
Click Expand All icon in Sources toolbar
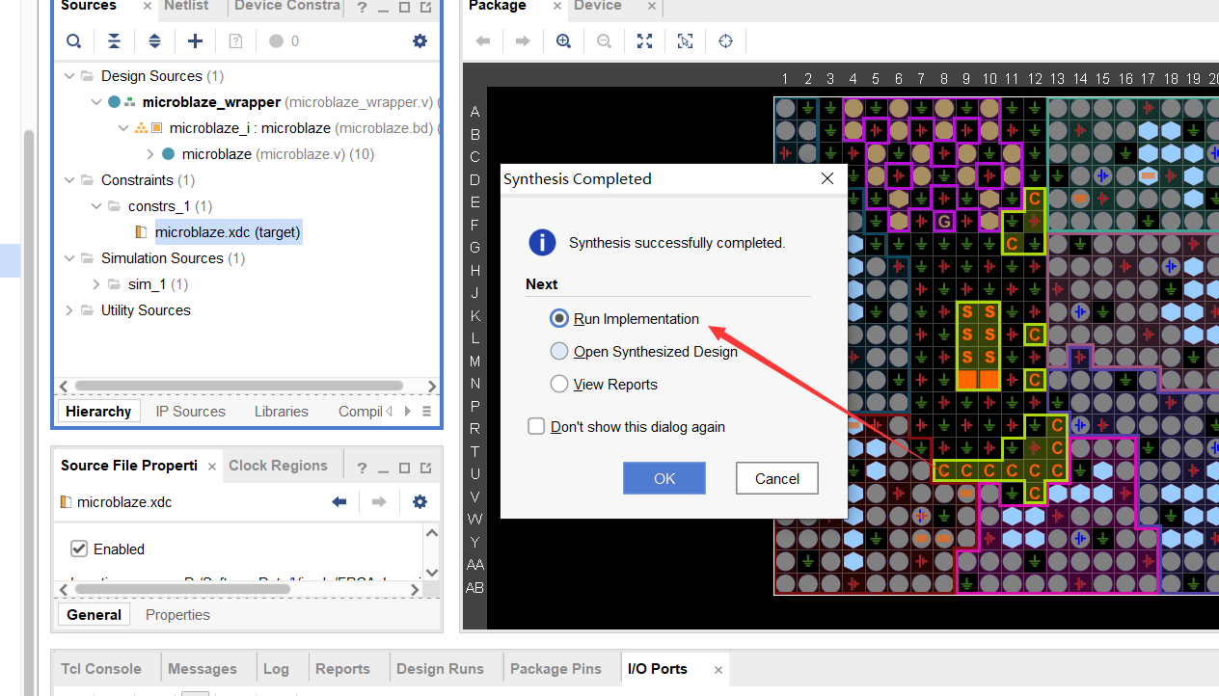[154, 41]
